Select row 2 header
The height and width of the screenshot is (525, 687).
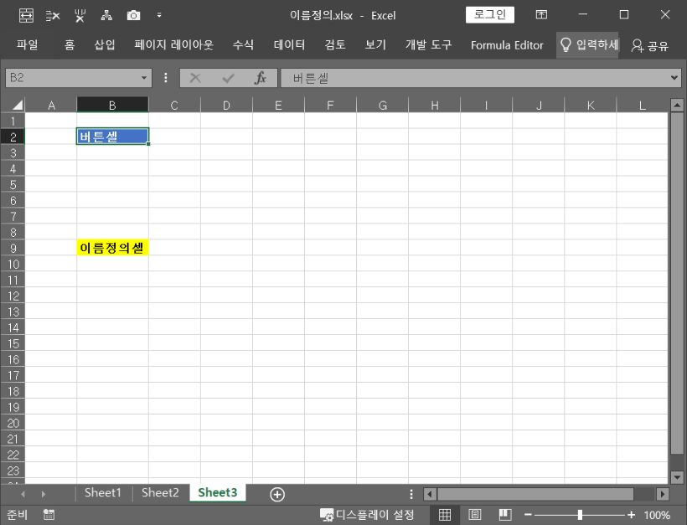pyautogui.click(x=13, y=136)
